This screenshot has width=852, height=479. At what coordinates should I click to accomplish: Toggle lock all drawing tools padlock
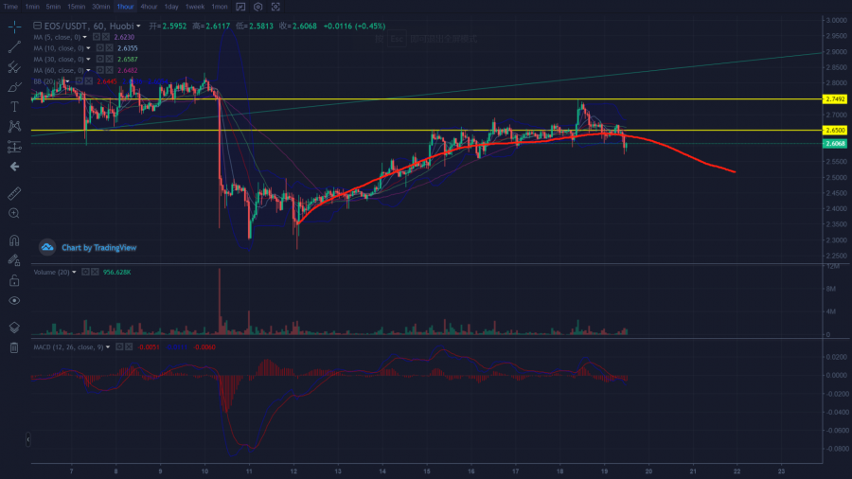pyautogui.click(x=14, y=280)
